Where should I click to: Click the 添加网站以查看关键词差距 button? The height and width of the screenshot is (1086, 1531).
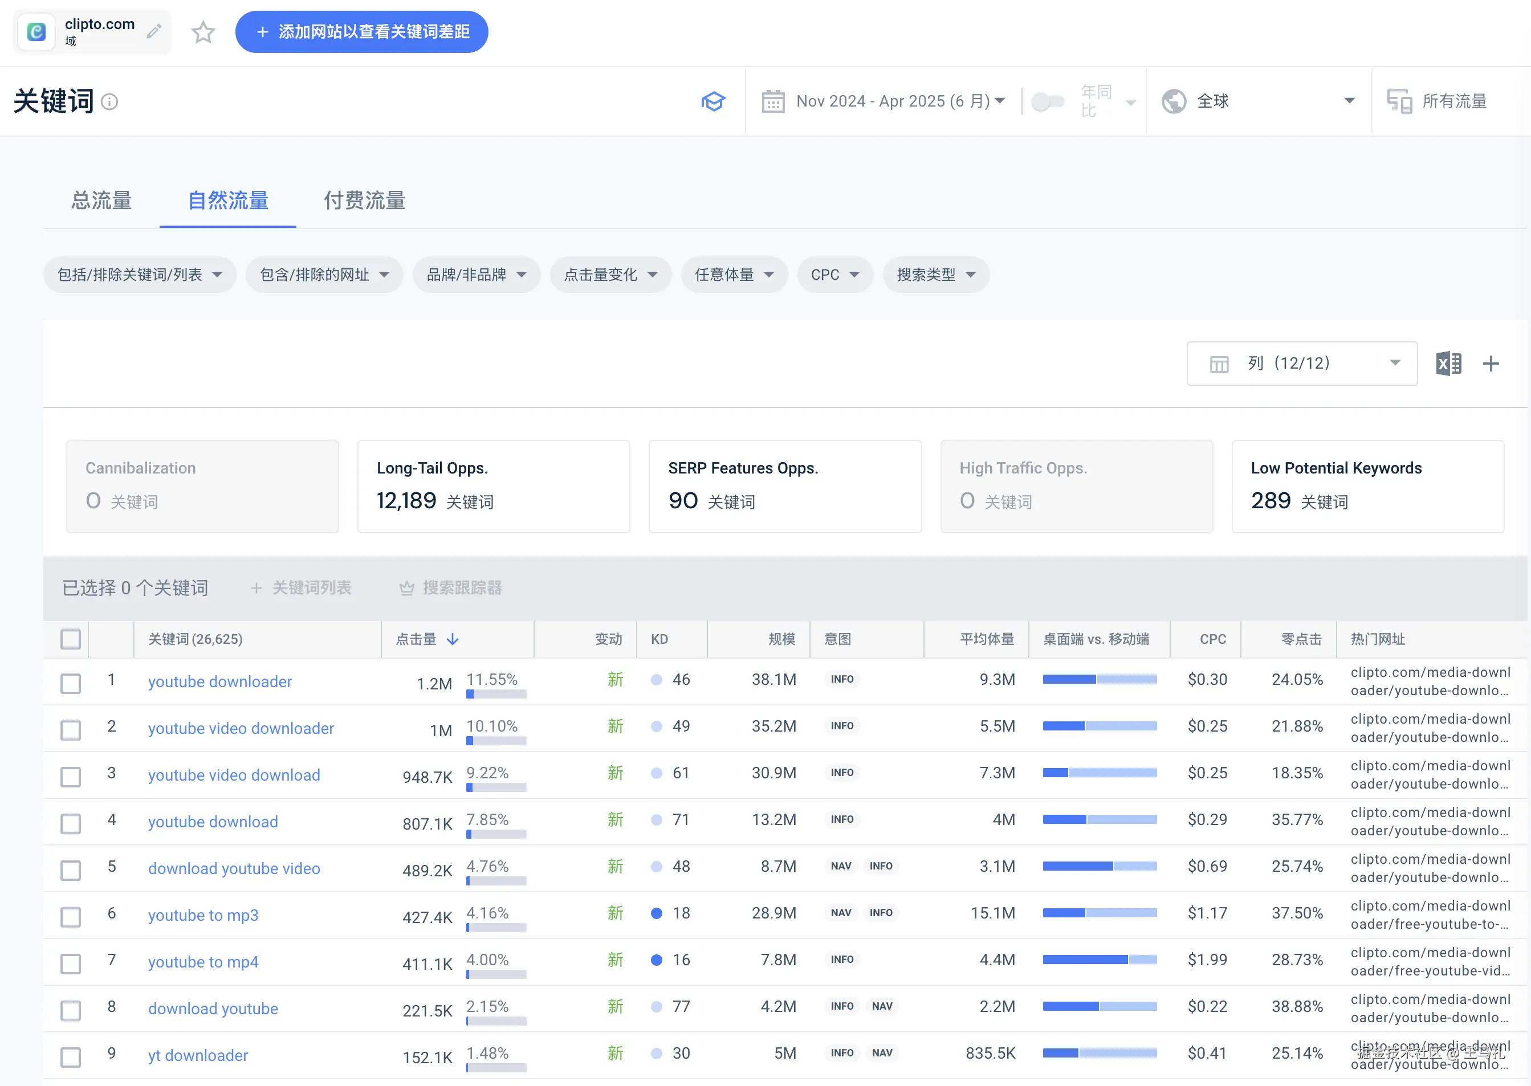pos(362,32)
